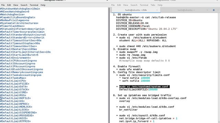This screenshot has height=123, width=220.
Task: Click the #DefaultLimitNPROC= line
Action: [14, 104]
